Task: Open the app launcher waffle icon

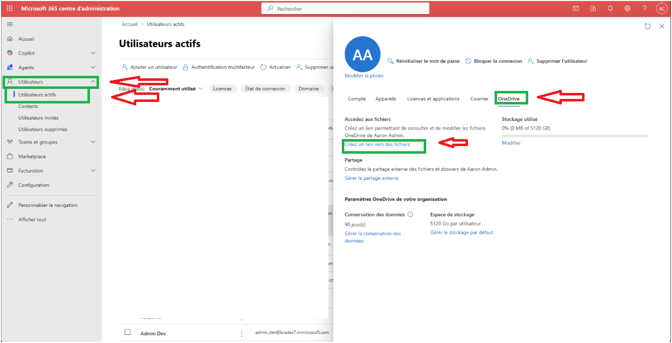Action: tap(10, 9)
